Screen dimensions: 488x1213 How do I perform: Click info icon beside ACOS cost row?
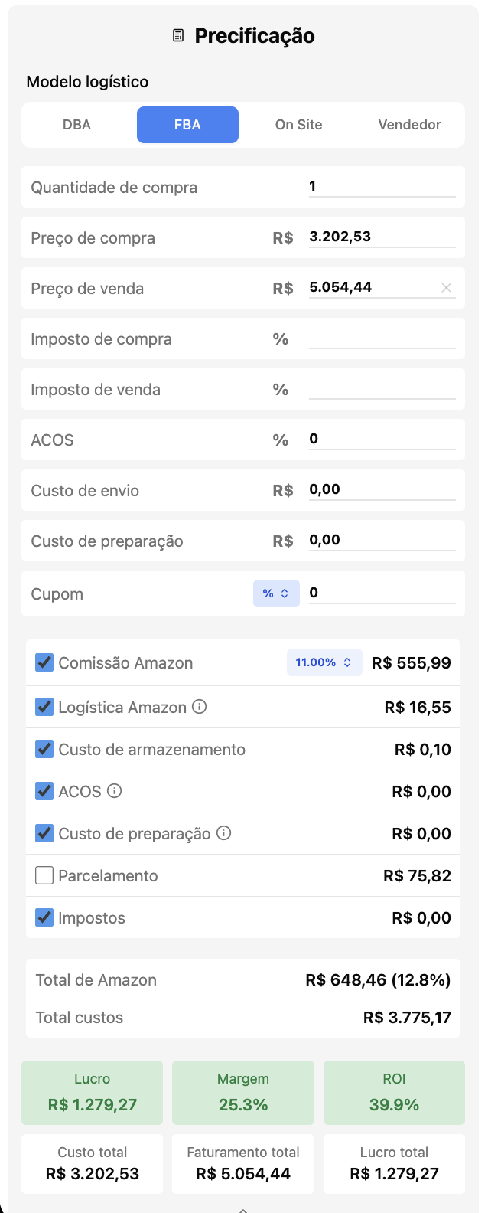115,791
